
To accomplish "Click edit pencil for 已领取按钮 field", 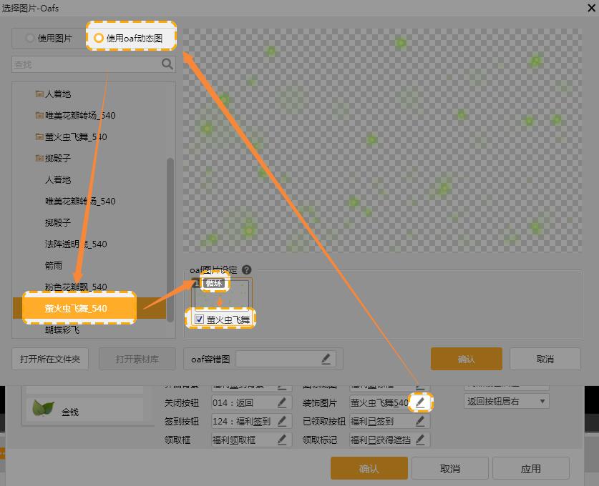I will pyautogui.click(x=420, y=422).
